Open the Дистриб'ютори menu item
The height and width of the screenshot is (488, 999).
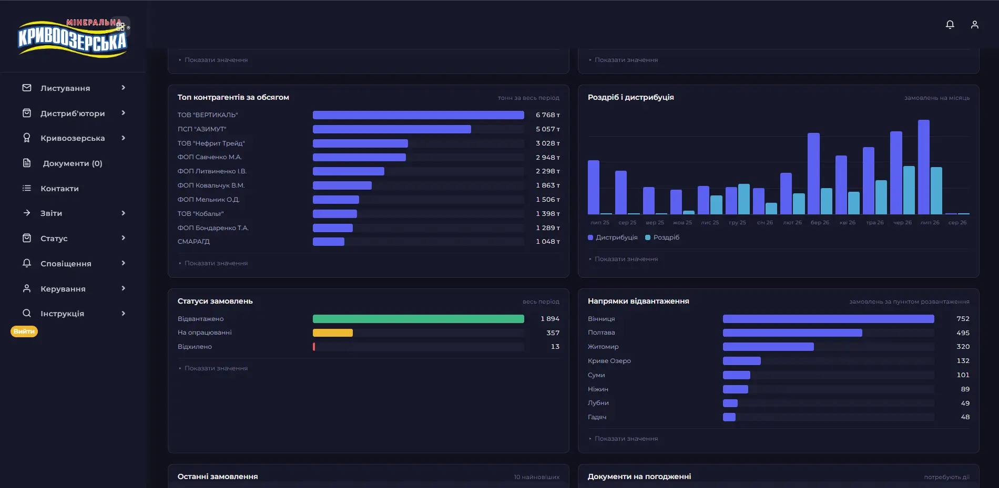73,113
